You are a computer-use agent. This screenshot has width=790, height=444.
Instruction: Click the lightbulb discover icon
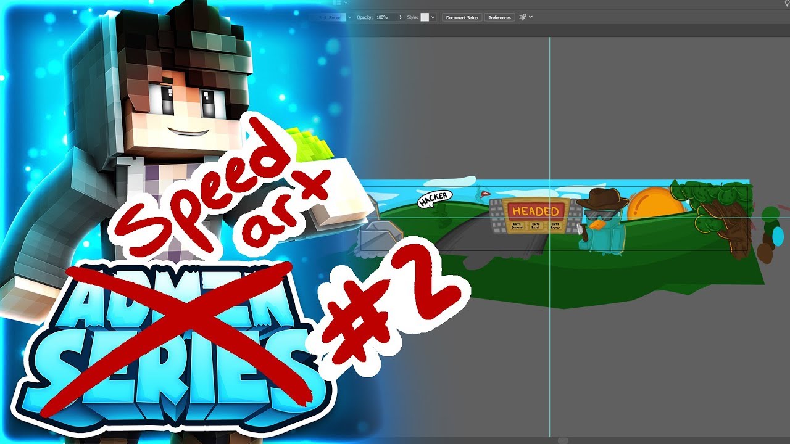point(786,3)
